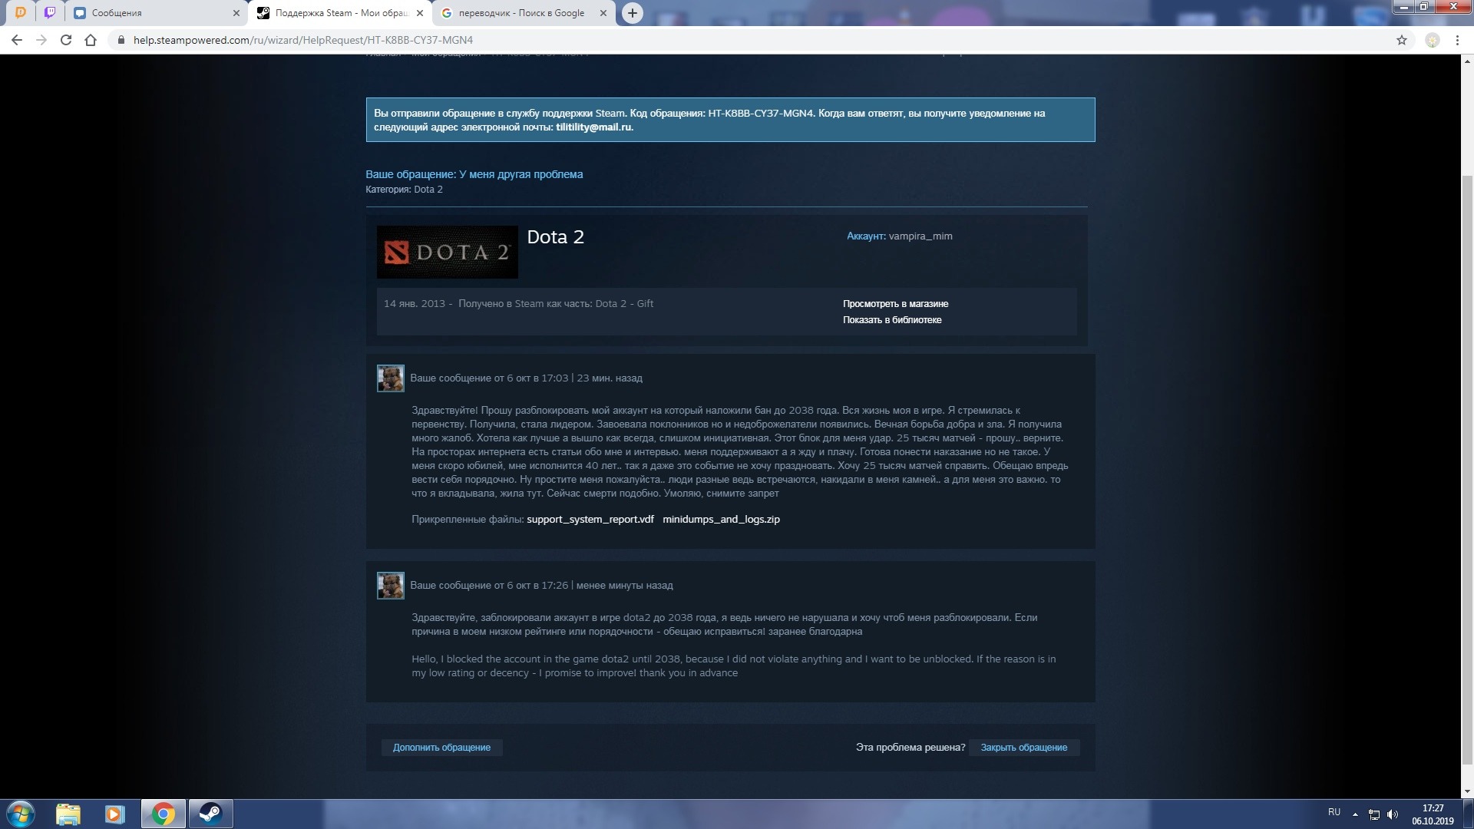
Task: Show hidden tray icons arrow
Action: (x=1355, y=814)
